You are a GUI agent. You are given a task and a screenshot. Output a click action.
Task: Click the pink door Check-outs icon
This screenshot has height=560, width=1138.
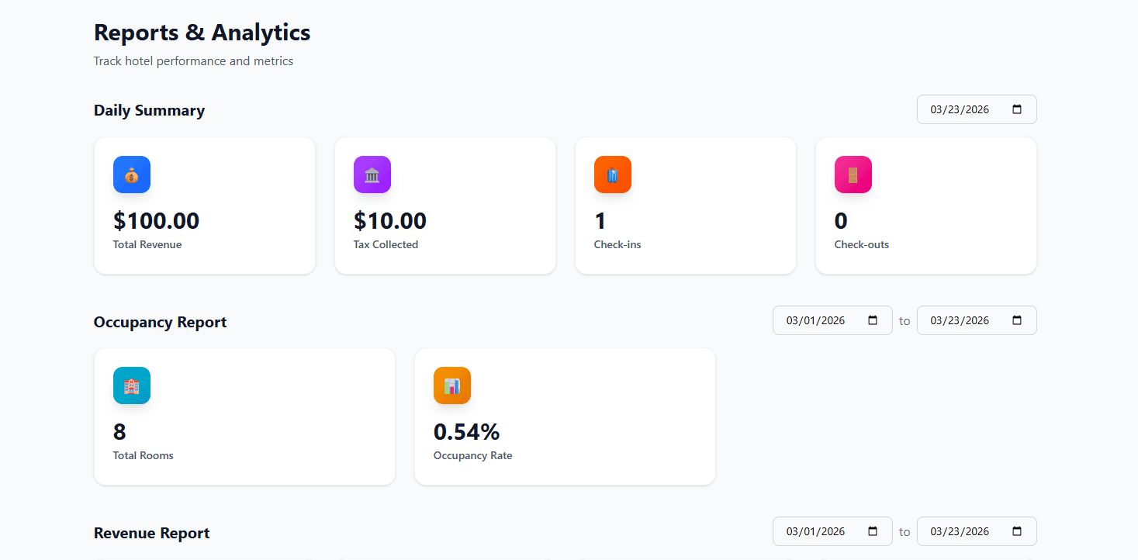click(853, 175)
